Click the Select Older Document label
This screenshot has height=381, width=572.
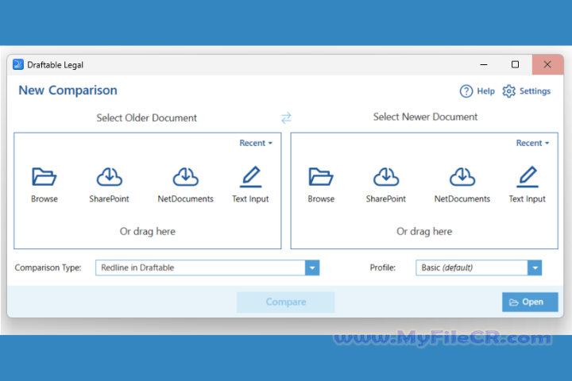147,117
